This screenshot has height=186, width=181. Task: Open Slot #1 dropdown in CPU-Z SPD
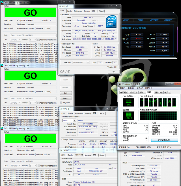coord(69,121)
